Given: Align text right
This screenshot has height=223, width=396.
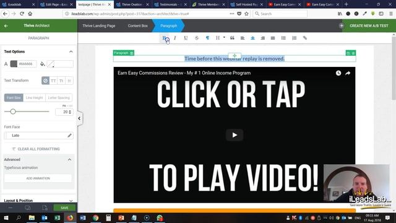Looking at the screenshot, I should (x=262, y=38).
